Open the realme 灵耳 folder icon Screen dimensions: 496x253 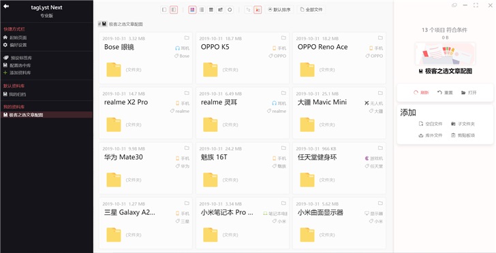211,124
